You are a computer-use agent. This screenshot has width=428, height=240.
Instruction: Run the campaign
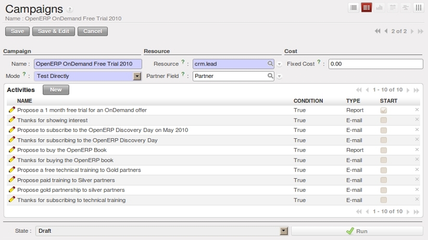click(x=357, y=231)
